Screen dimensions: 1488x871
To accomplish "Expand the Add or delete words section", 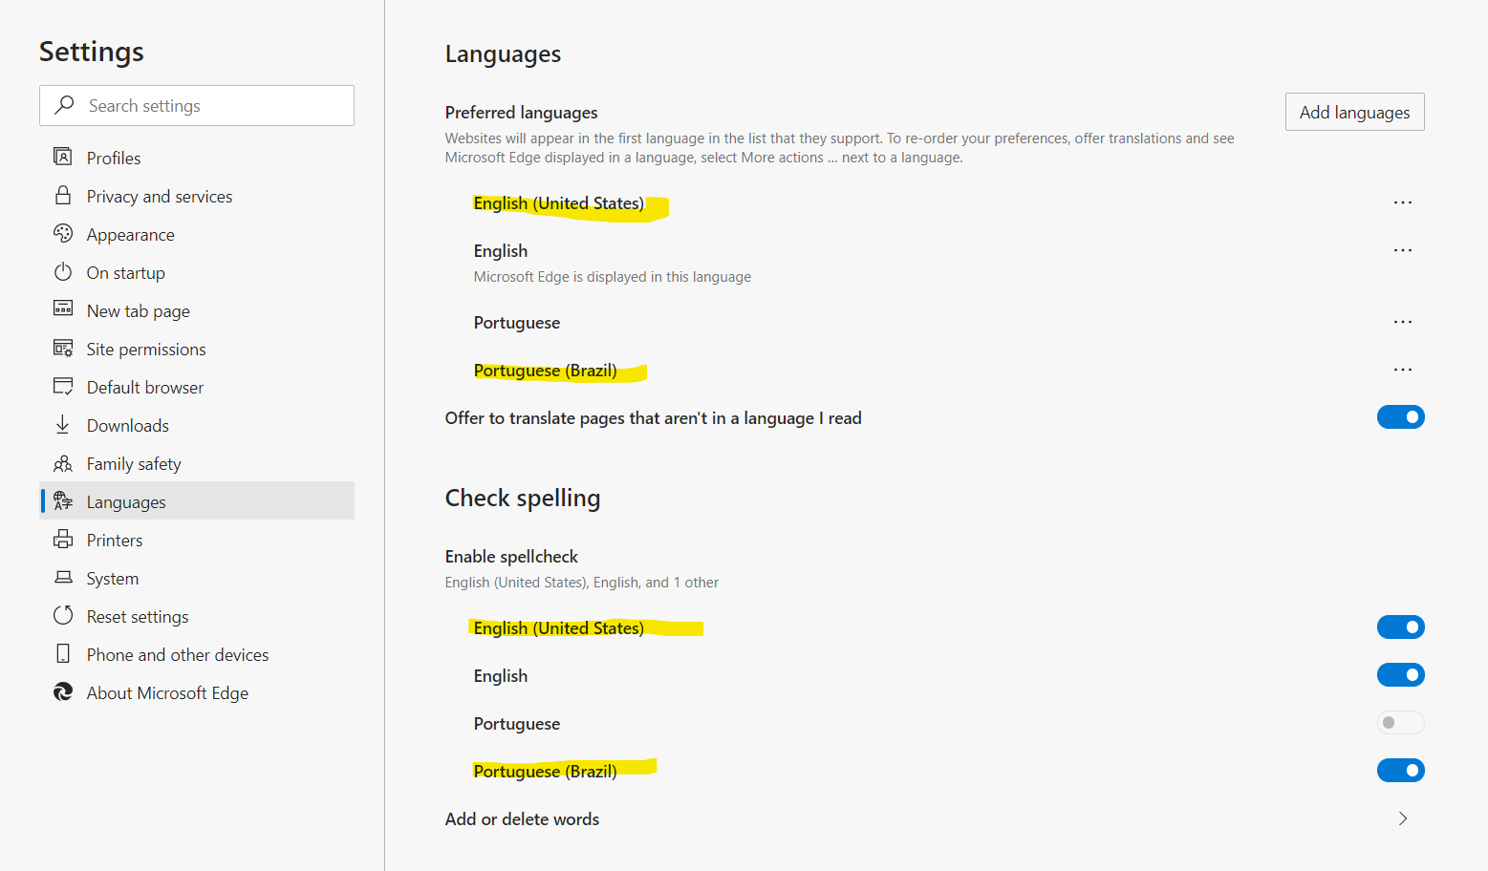I will 1402,818.
